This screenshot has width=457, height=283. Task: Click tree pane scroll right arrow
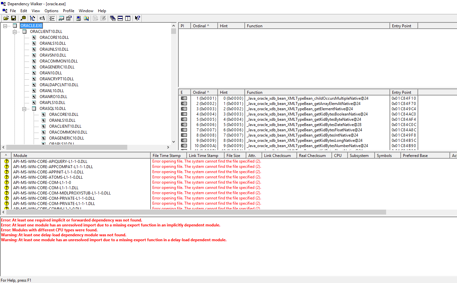tap(168, 147)
